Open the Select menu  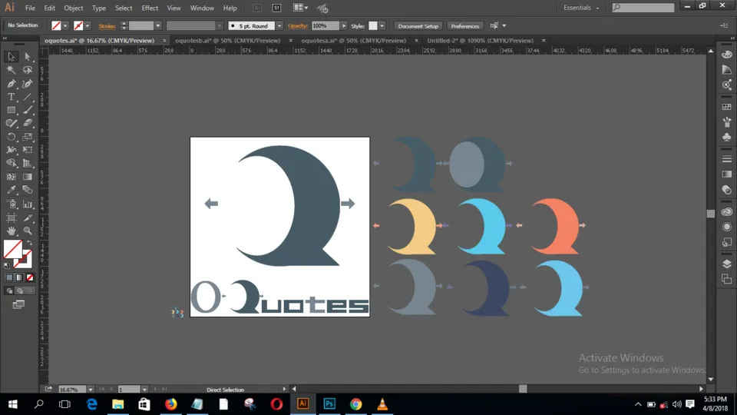(124, 8)
